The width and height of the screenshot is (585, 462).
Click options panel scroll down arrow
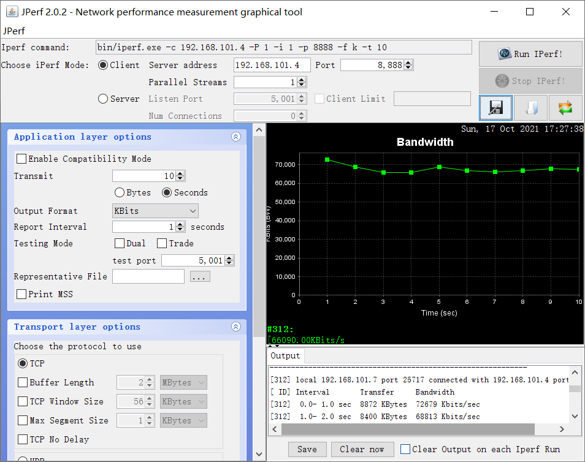click(259, 454)
